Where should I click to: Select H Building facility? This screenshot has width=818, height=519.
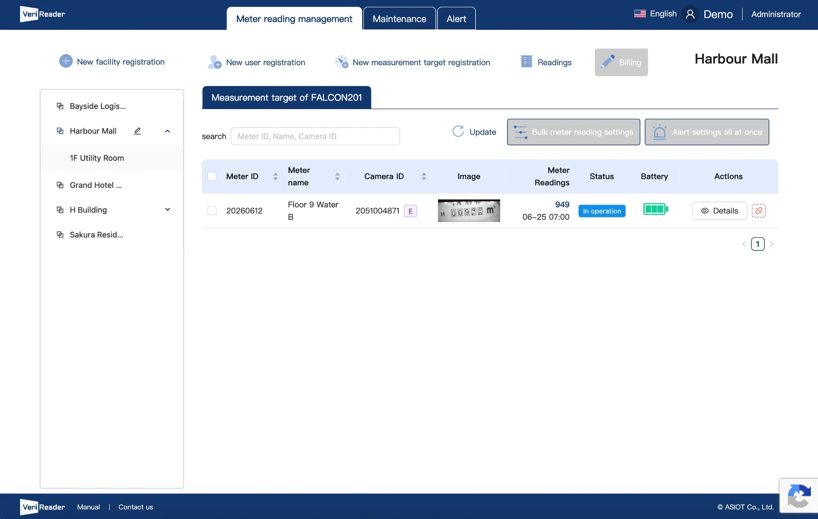[88, 210]
